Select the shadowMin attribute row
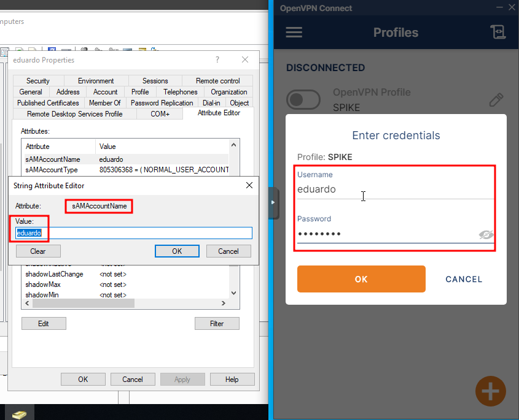Image resolution: width=519 pixels, height=420 pixels. click(126, 295)
